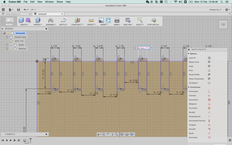Click the Select window icon
The height and width of the screenshot is (145, 232).
click(x=140, y=20)
